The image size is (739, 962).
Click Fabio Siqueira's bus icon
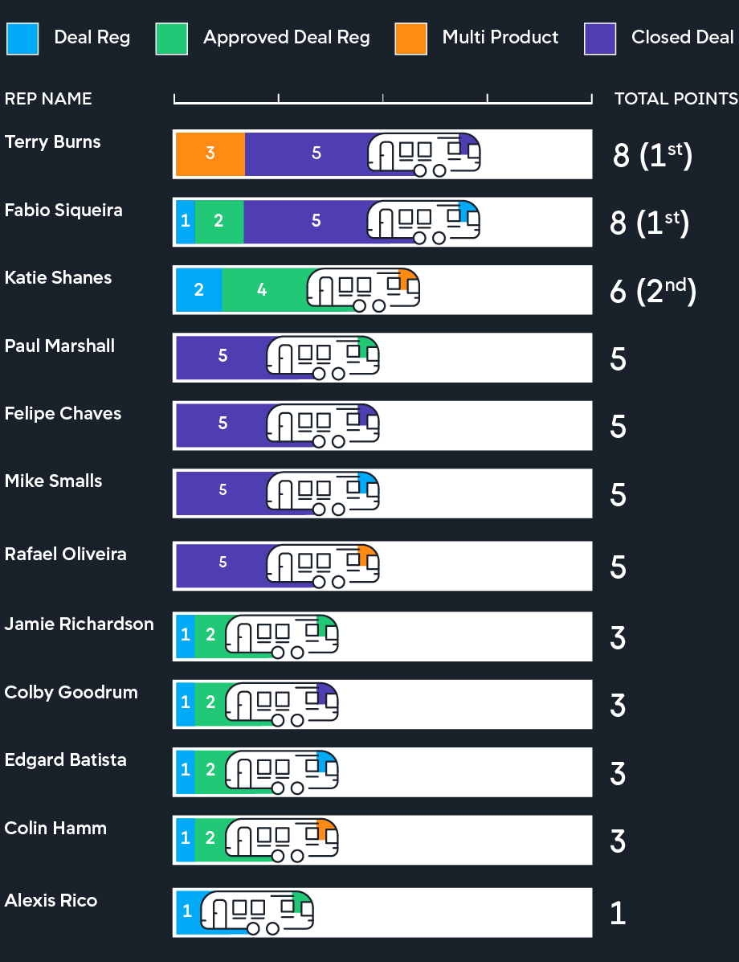[423, 220]
